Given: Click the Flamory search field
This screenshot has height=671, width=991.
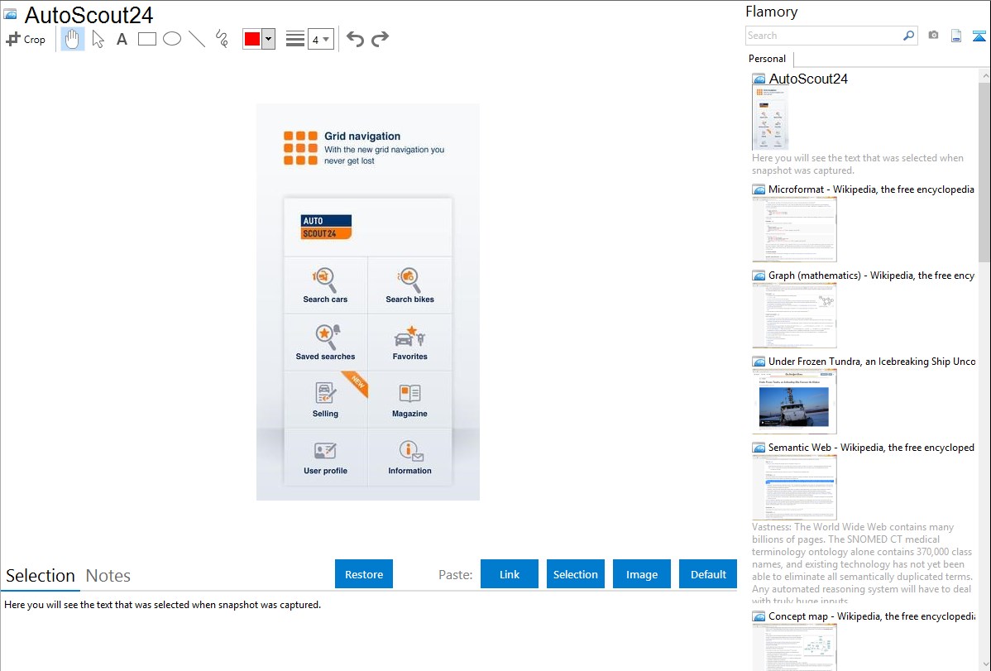Looking at the screenshot, I should (823, 36).
